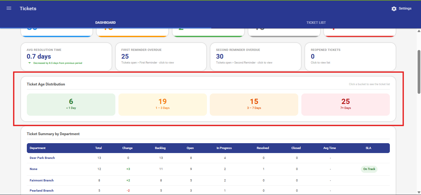Viewport: 421px width, 195px height.
Task: View the Reopened Tickets list
Action: [350, 57]
